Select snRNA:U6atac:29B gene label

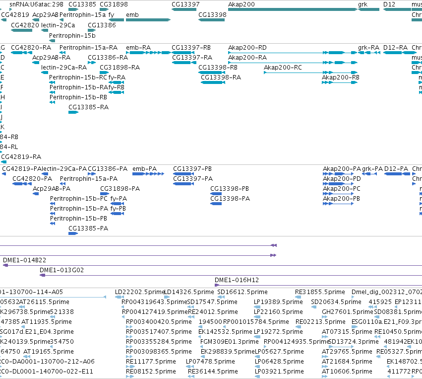pyautogui.click(x=36, y=4)
